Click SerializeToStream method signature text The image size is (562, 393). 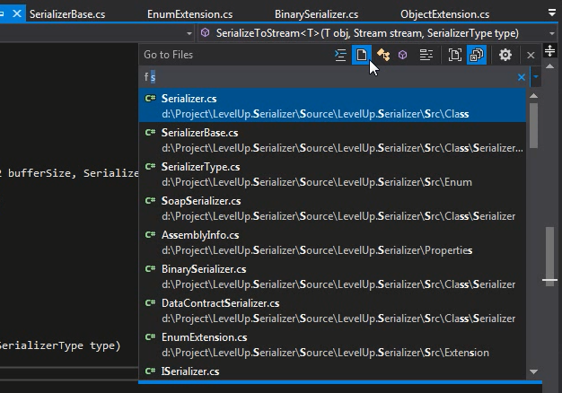(367, 33)
